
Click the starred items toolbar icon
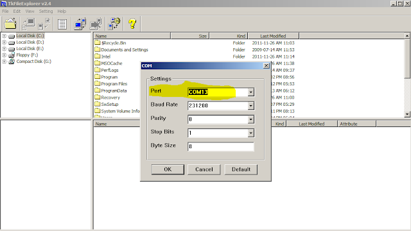114,24
